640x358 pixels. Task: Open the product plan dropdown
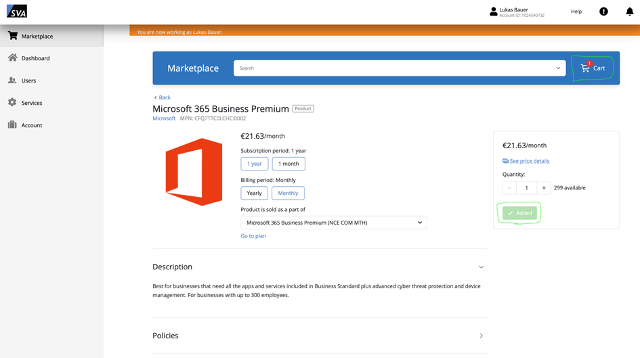coord(333,223)
